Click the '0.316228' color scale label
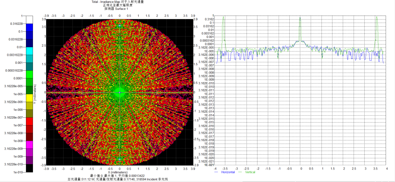The height and width of the screenshot is (182, 395). point(17,24)
